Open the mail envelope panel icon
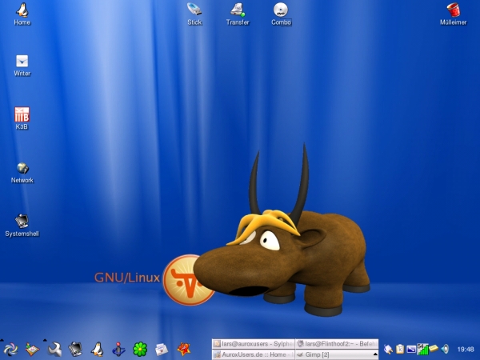 pyautogui.click(x=162, y=350)
